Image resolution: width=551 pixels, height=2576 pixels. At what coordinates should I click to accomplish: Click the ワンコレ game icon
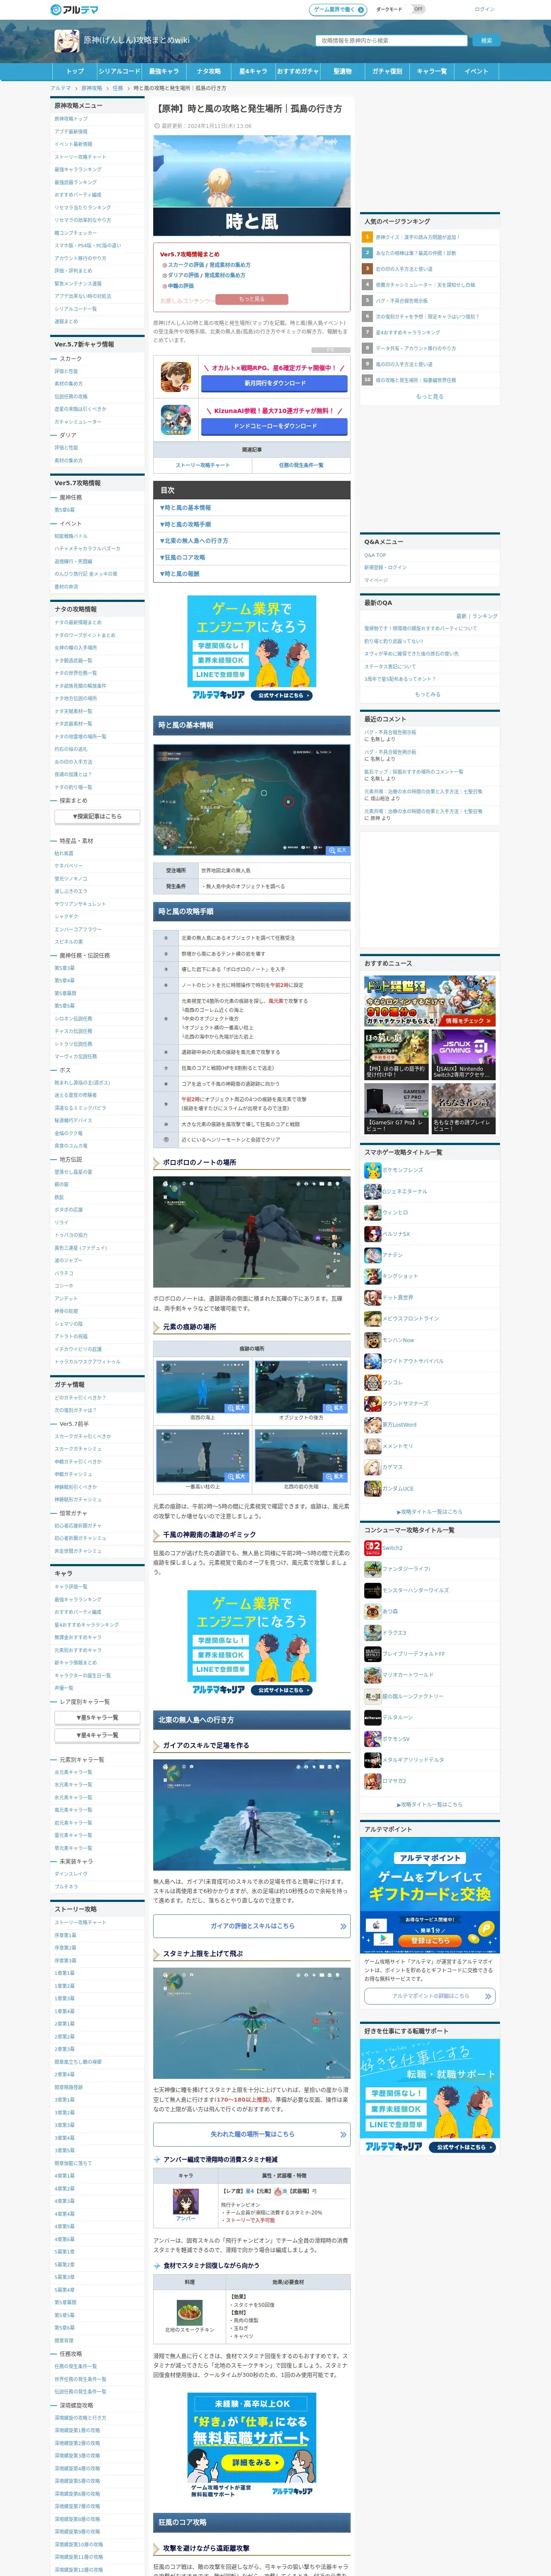pos(372,1382)
